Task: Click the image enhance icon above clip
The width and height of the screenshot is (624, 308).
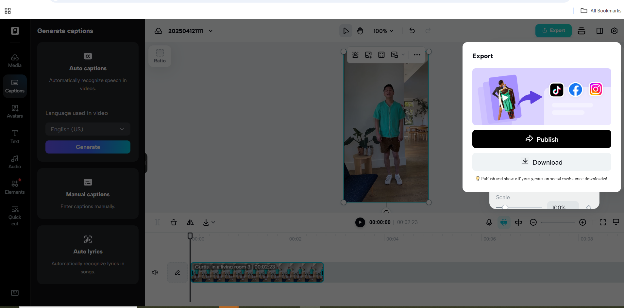Action: tap(368, 55)
